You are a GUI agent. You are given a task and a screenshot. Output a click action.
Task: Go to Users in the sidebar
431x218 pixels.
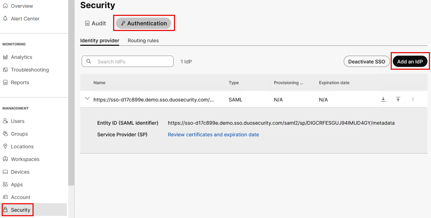(x=18, y=121)
